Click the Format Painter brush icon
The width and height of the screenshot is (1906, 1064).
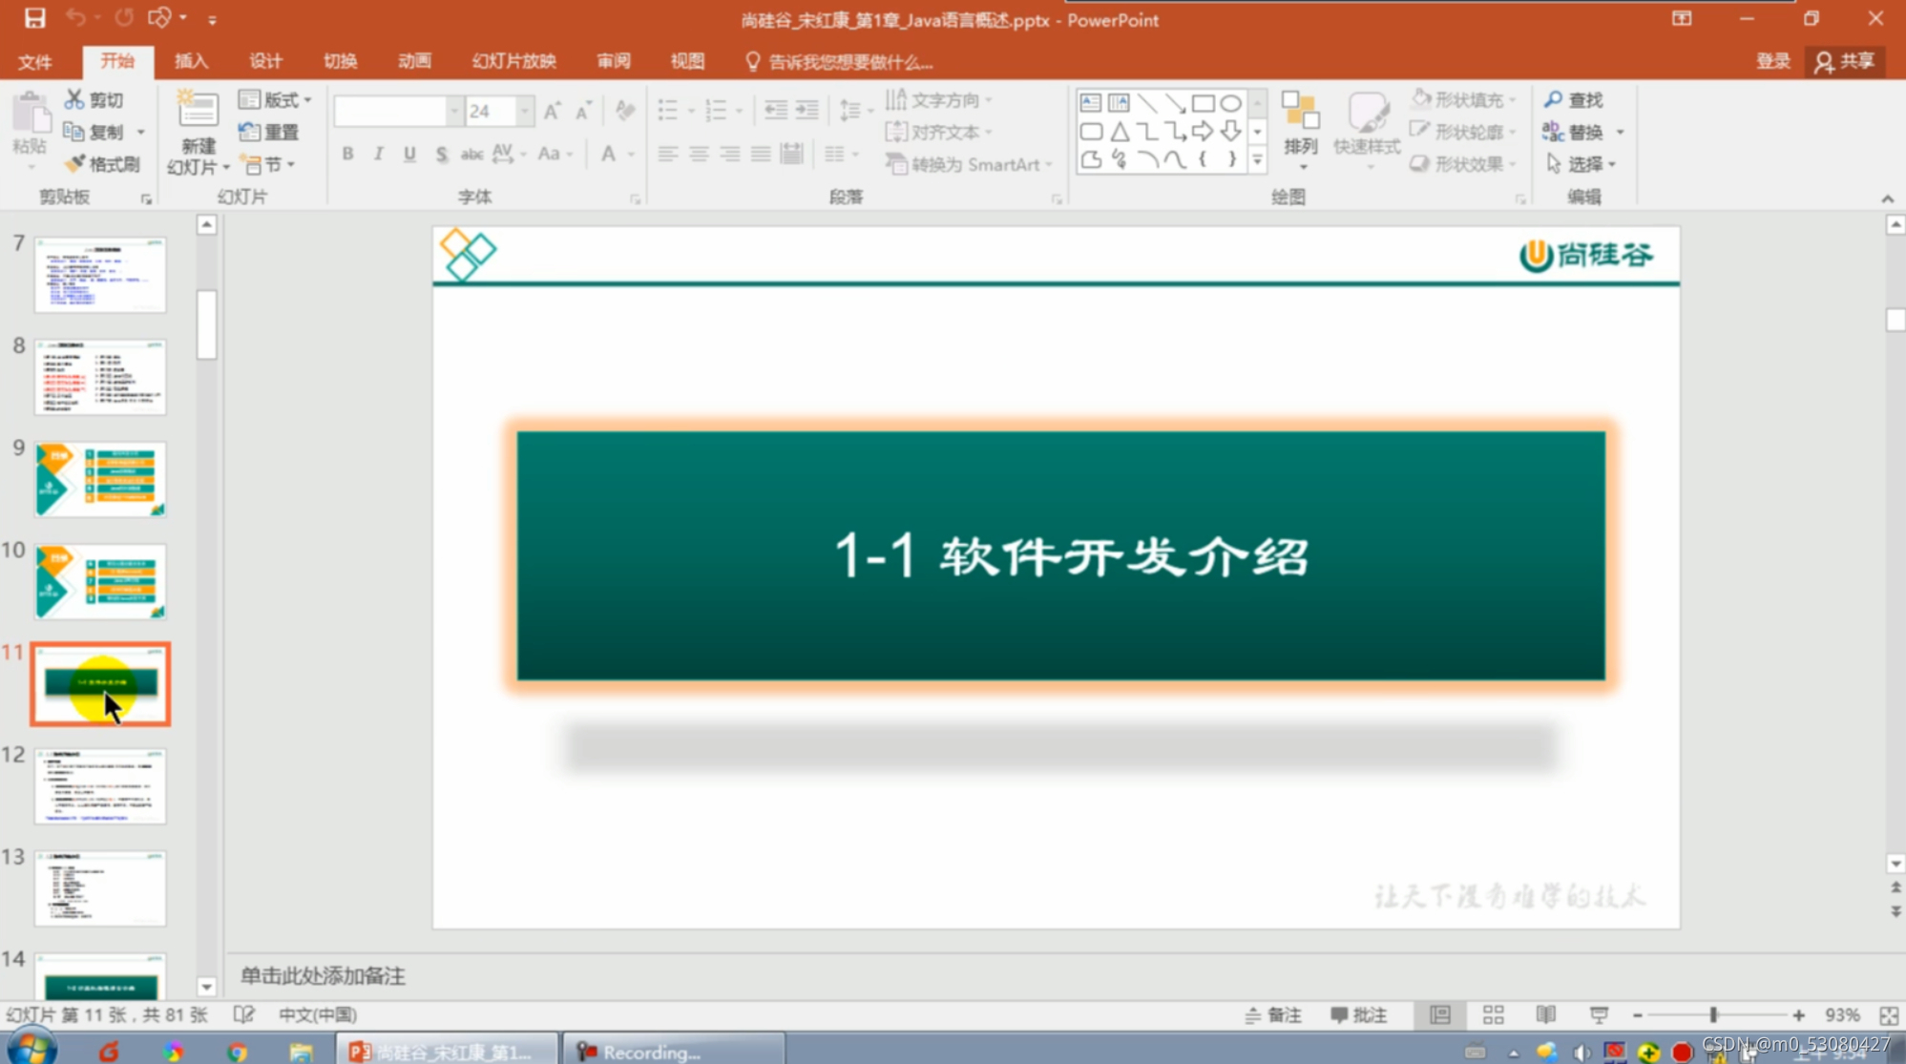click(x=75, y=164)
